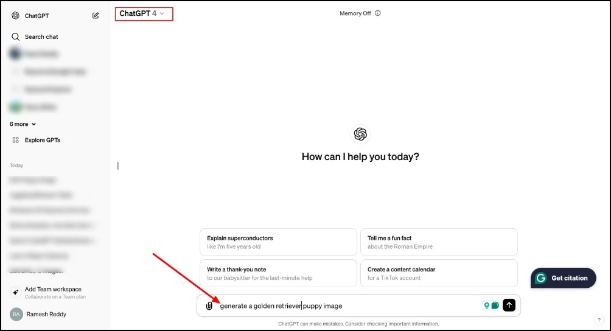Choose the Create a content calendar prompt
The height and width of the screenshot is (331, 611).
coord(439,273)
